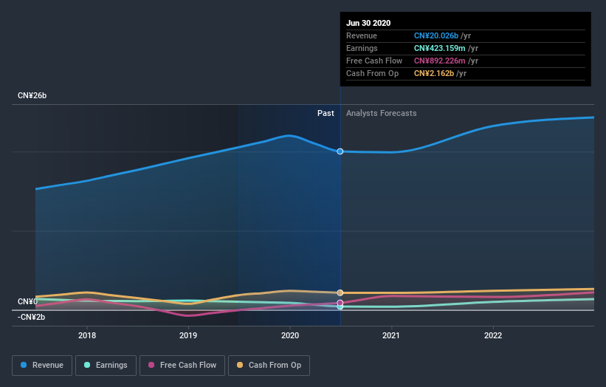Viewport: 606px width, 387px height.
Task: Click the 2018 x-axis label
Action: point(87,335)
